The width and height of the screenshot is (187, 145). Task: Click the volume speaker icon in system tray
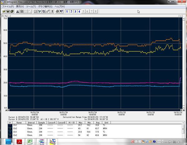point(179,142)
